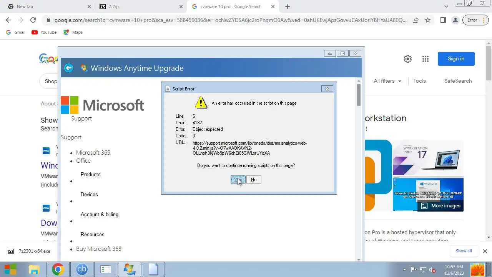Click Support link under the Microsoft logo
The image size is (492, 277).
pyautogui.click(x=81, y=118)
